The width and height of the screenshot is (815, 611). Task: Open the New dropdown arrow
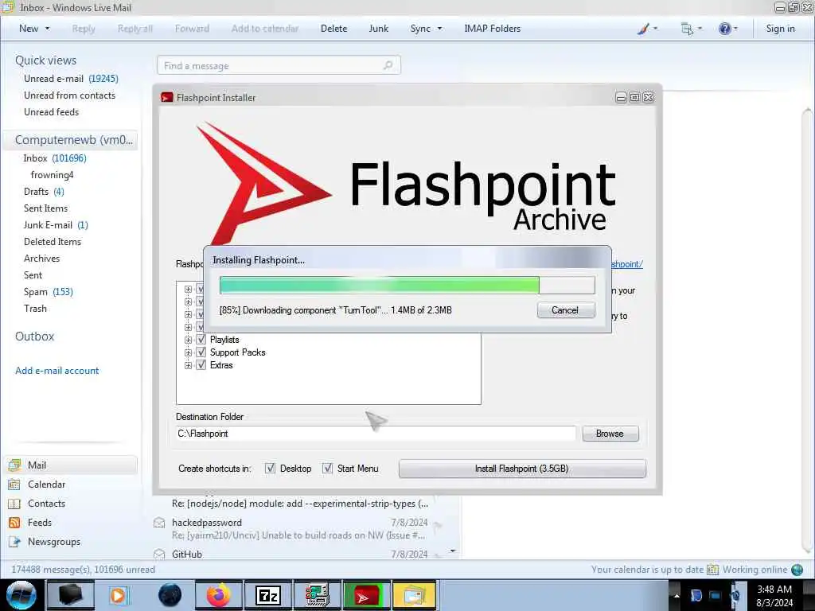click(48, 29)
